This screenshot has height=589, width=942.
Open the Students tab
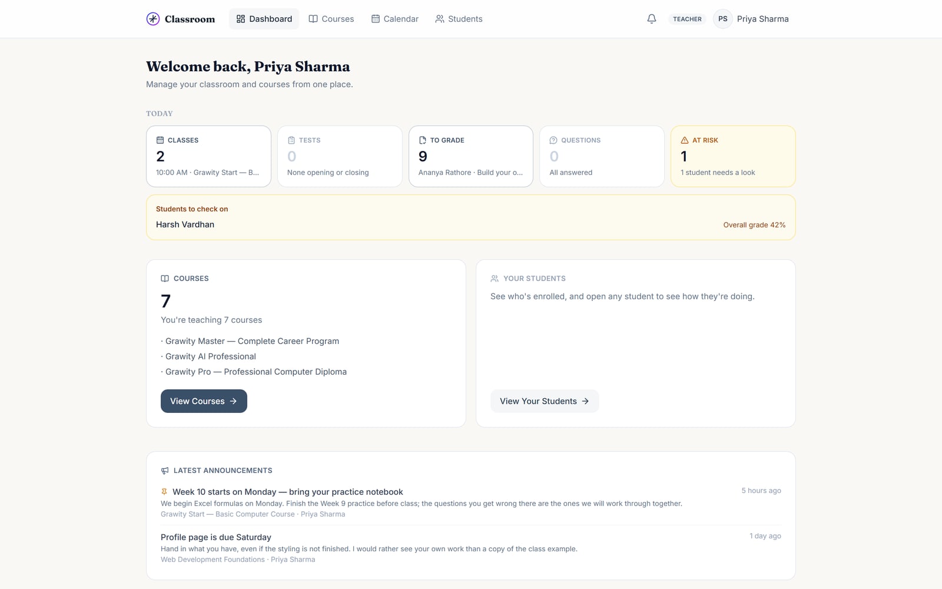coord(459,19)
